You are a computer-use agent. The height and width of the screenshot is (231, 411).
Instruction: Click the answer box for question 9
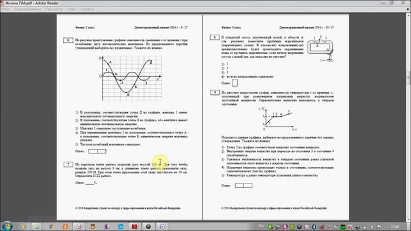tap(243, 185)
